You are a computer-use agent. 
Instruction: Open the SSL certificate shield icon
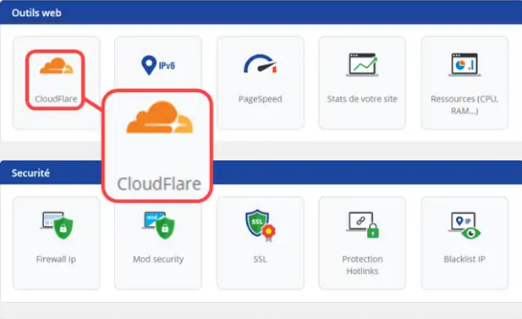261,225
